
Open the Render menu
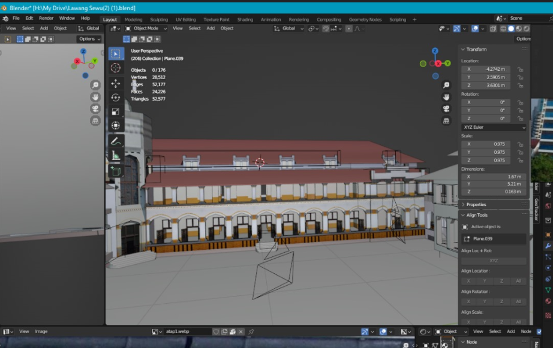(x=46, y=18)
